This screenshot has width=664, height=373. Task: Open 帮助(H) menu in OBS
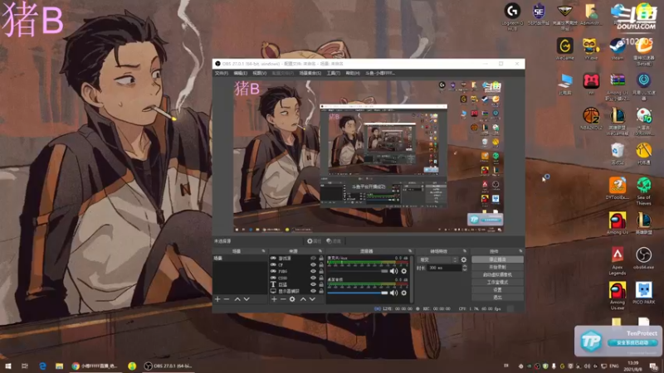point(353,73)
